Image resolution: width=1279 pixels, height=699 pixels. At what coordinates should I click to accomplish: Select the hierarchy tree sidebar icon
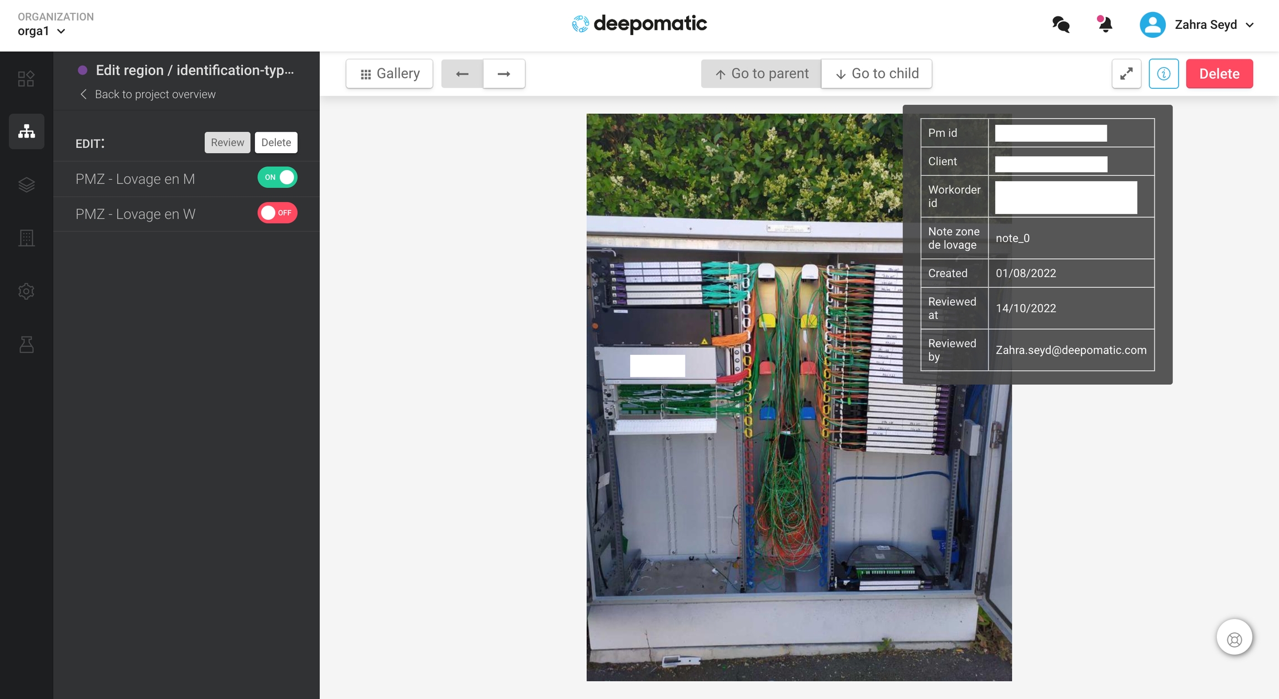point(26,132)
